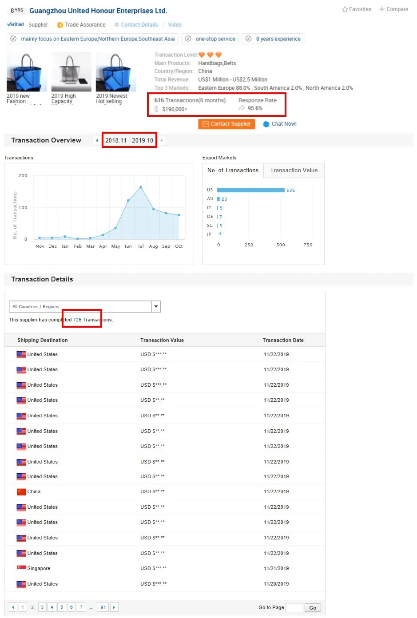The image size is (417, 618).
Task: Click the 2018.11 - 2019.10 date range
Action: tap(129, 141)
